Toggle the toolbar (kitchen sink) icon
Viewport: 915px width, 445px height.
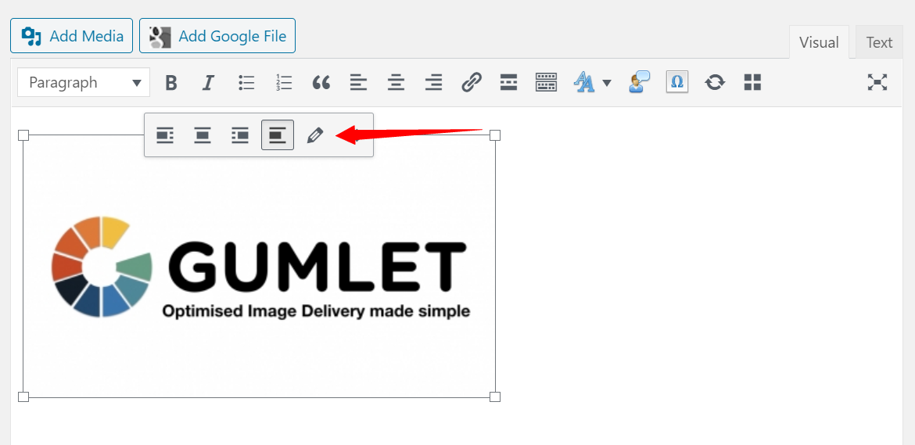(x=546, y=82)
